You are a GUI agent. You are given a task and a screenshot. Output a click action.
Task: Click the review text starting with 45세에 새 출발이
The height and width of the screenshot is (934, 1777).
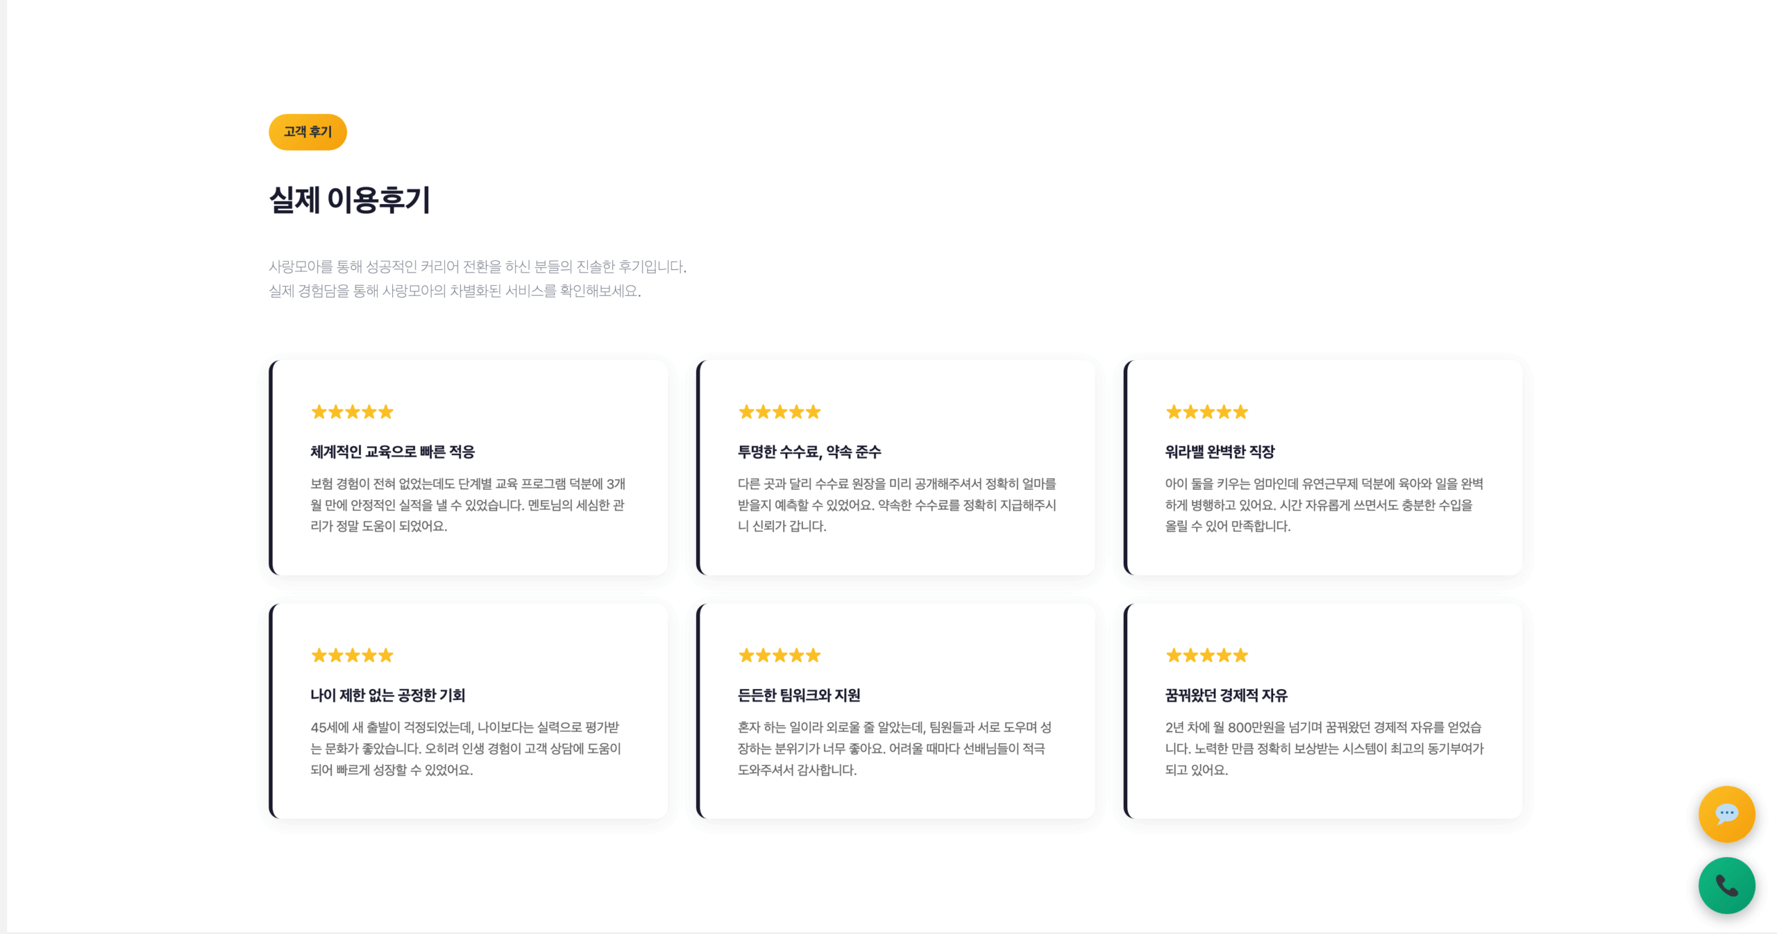(466, 749)
